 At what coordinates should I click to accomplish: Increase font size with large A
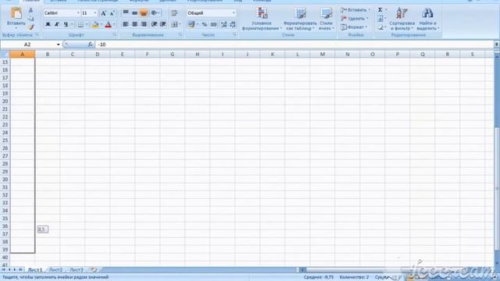(x=103, y=13)
